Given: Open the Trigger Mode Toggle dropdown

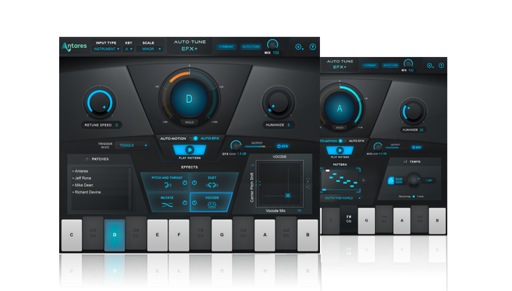Looking at the screenshot, I should coord(133,145).
